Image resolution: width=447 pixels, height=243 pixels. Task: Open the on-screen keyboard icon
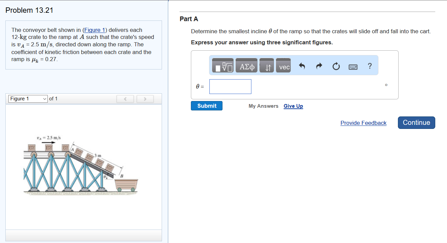click(353, 67)
